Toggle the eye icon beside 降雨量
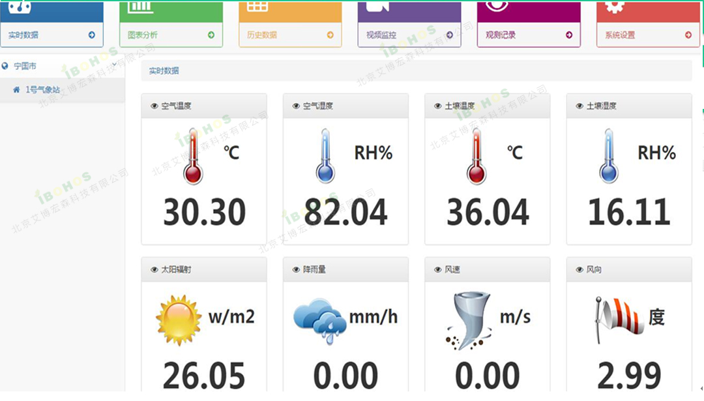The width and height of the screenshot is (704, 401). (x=296, y=269)
